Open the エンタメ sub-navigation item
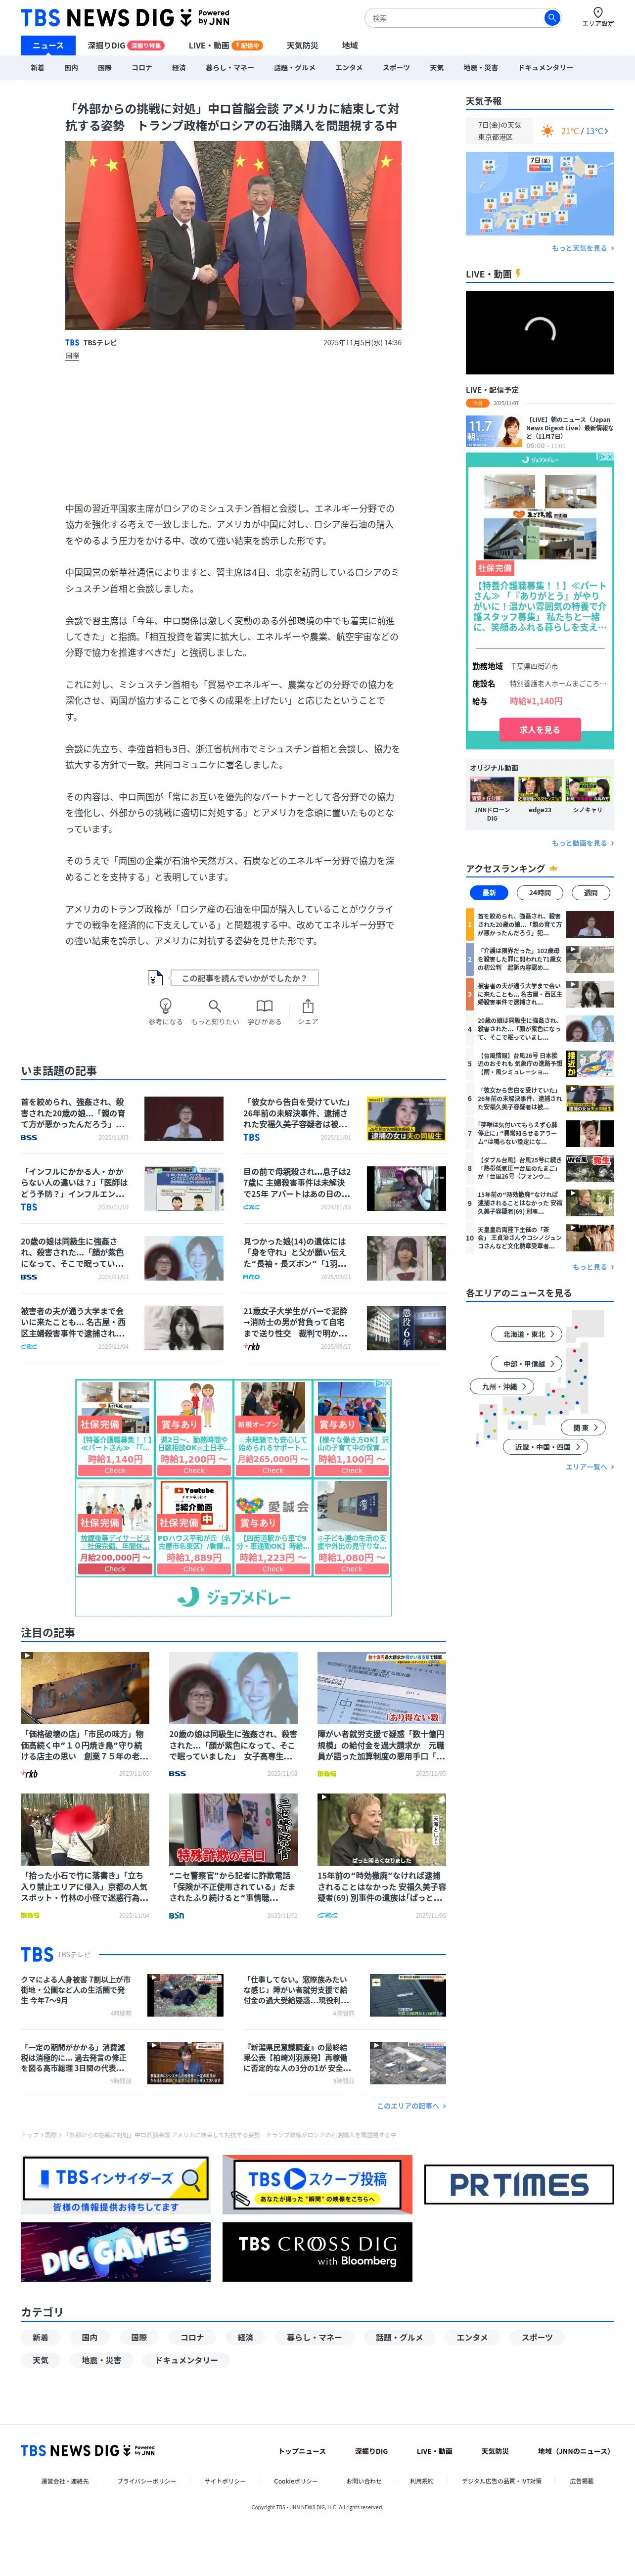The width and height of the screenshot is (635, 2576). click(349, 68)
